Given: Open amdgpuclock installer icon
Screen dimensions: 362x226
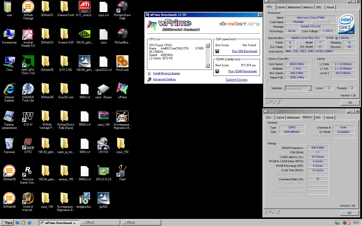Looking at the screenshot, I should pyautogui.click(x=85, y=200).
